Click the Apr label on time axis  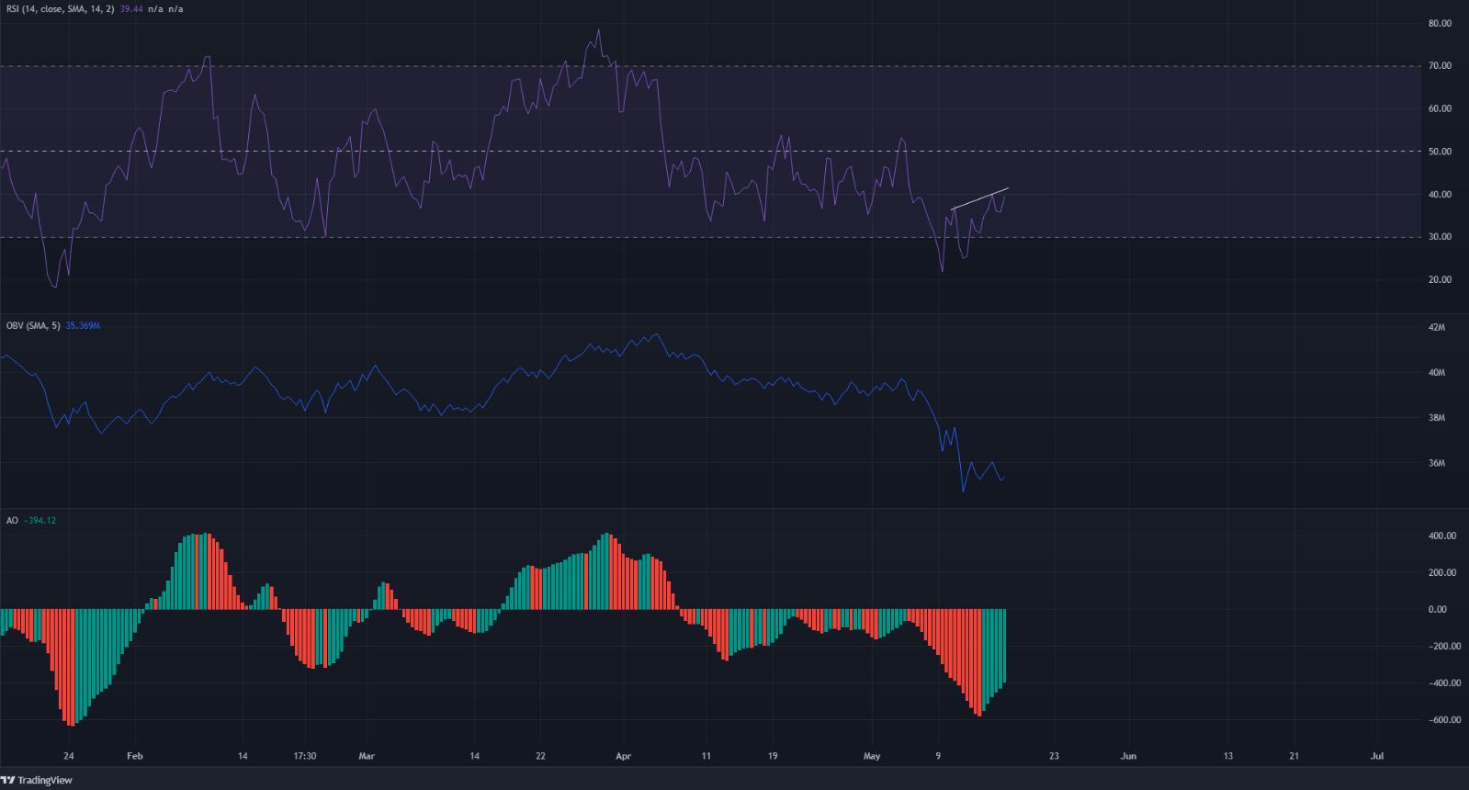pyautogui.click(x=624, y=757)
